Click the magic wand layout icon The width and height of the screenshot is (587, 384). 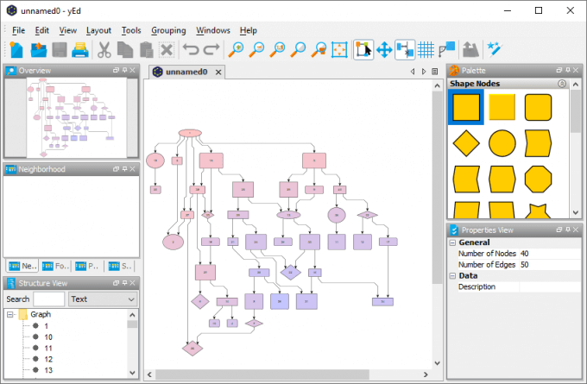(x=494, y=49)
